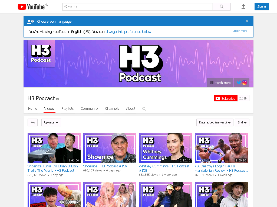Screen dimensions: 277x207
Task: Focus the YouTube search field
Action: (x=137, y=7)
